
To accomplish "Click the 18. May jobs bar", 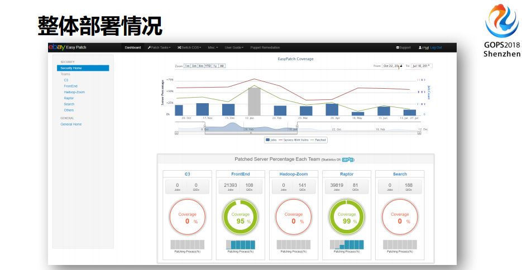I will [x=358, y=114].
